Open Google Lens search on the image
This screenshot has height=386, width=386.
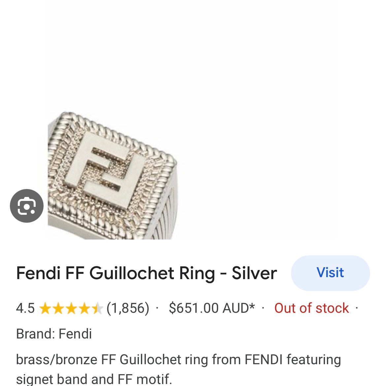(27, 206)
